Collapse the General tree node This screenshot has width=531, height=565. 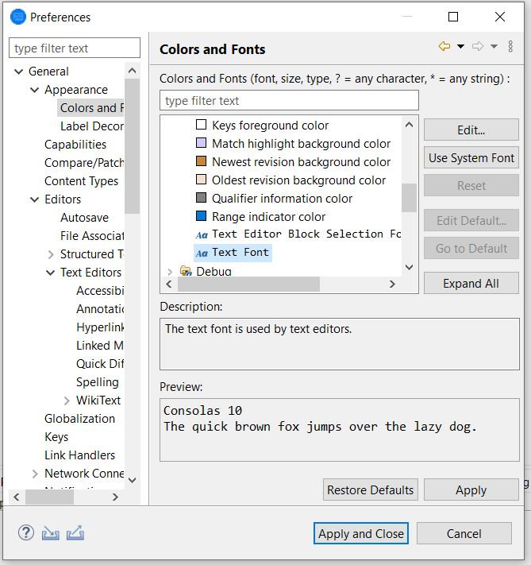coord(18,72)
